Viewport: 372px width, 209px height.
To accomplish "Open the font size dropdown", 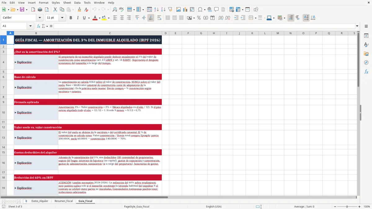I will coord(62,18).
